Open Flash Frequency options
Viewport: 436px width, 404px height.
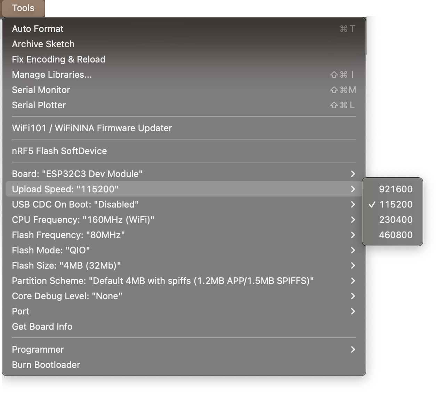tap(68, 235)
